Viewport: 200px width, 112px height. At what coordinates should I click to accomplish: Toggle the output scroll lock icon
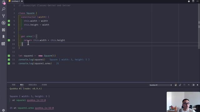click(x=180, y=85)
